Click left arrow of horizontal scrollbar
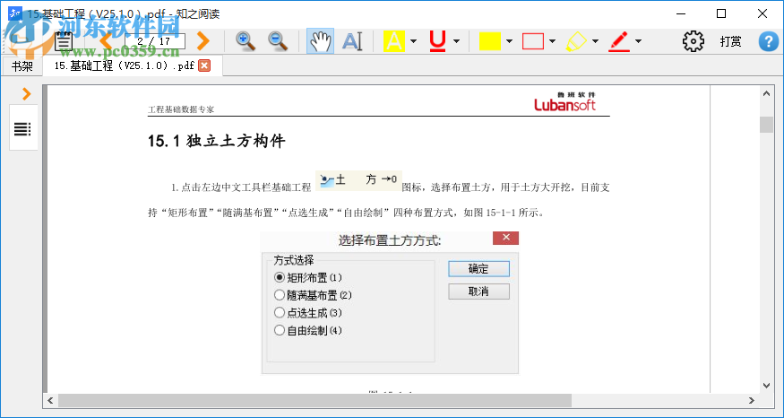Screen dimensions: 784x418 [x=50, y=400]
